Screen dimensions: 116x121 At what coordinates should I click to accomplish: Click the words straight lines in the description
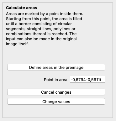click(40, 29)
